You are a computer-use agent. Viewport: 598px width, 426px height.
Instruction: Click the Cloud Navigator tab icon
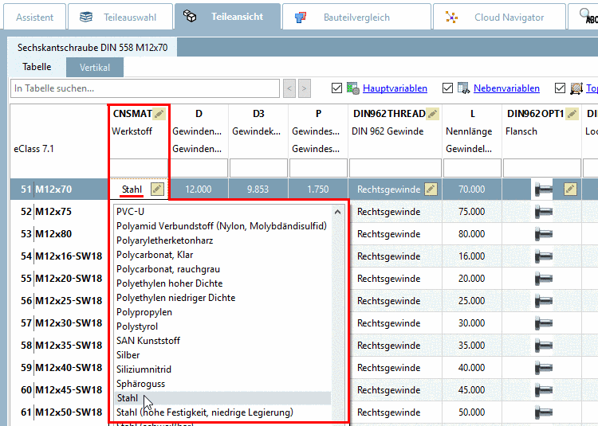pos(451,18)
